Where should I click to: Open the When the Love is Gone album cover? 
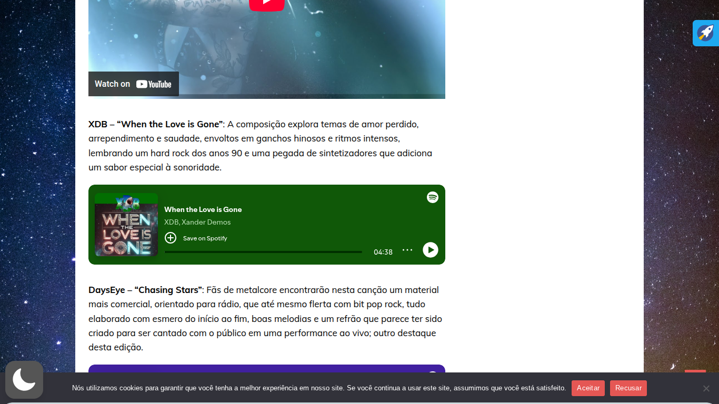point(126,225)
